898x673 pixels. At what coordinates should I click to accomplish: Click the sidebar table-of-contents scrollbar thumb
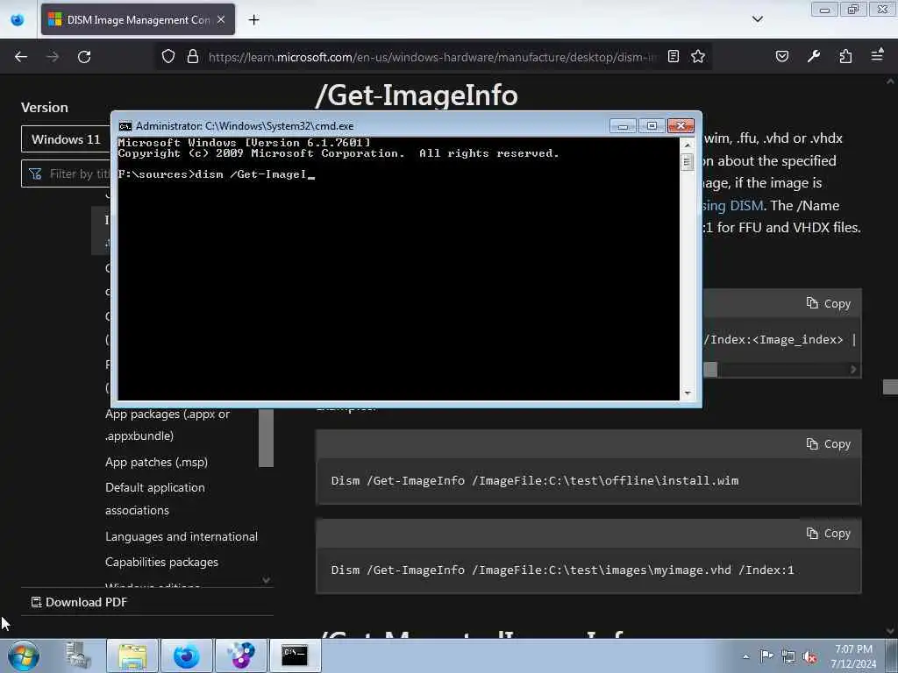[x=266, y=438]
